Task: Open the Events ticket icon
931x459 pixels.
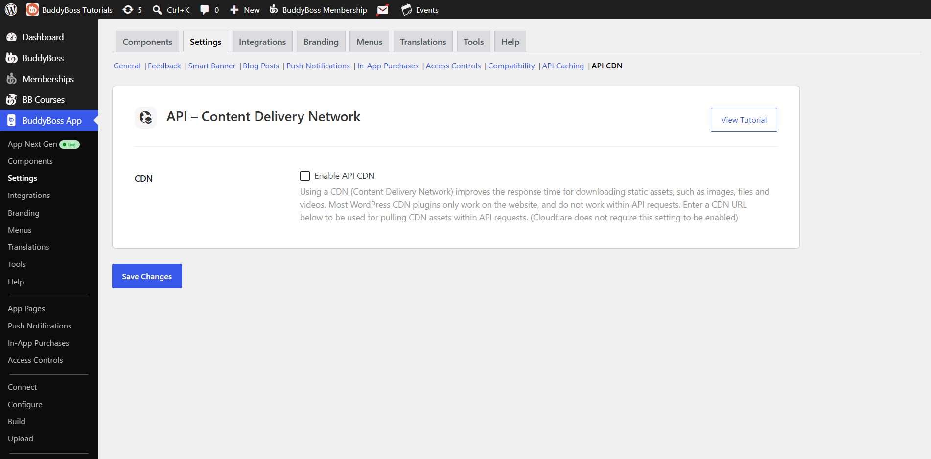Action: point(406,10)
